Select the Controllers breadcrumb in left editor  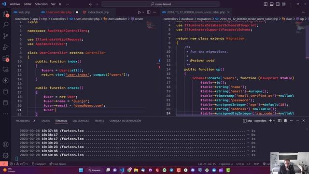58,19
